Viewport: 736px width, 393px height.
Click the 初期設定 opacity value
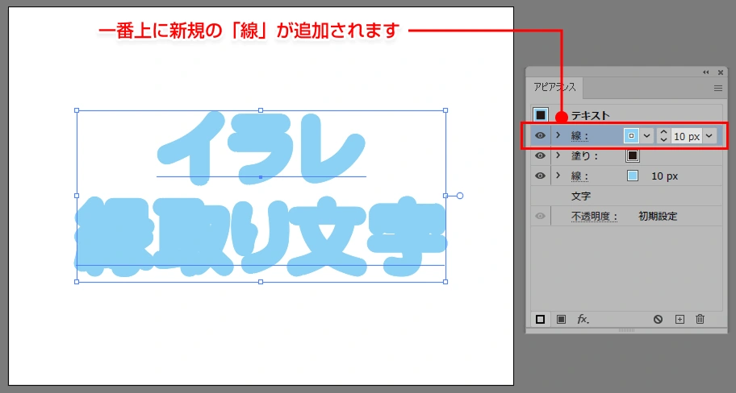658,217
